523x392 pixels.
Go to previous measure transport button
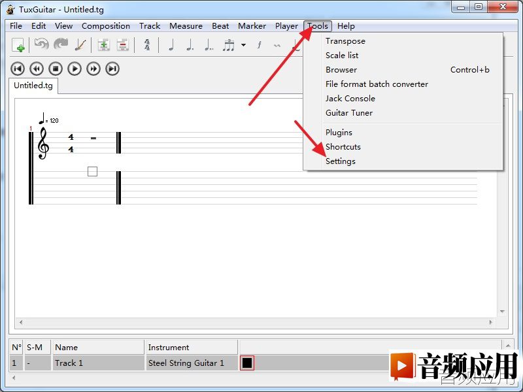[x=37, y=69]
